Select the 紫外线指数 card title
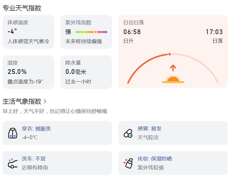Screen dimensions: 232x180 click(78, 22)
